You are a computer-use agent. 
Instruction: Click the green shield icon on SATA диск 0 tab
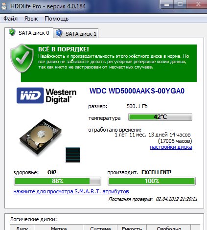coord(12,32)
